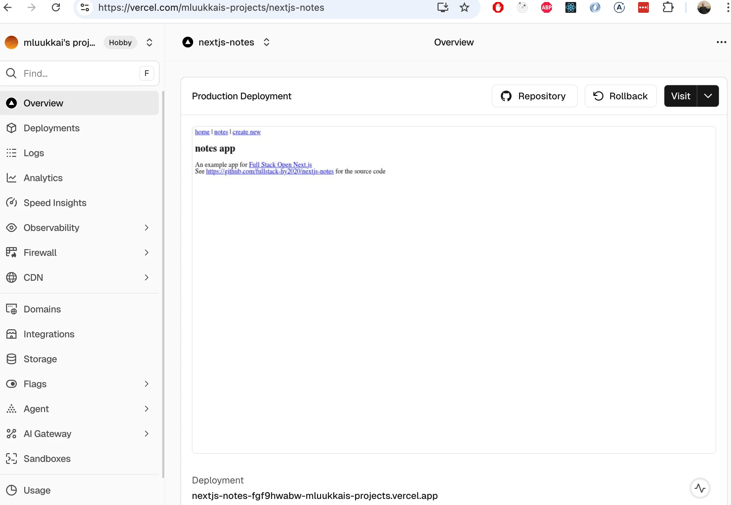Viewport: 731px width, 505px height.
Task: Open the browser extensions puzzle icon
Action: pos(668,7)
